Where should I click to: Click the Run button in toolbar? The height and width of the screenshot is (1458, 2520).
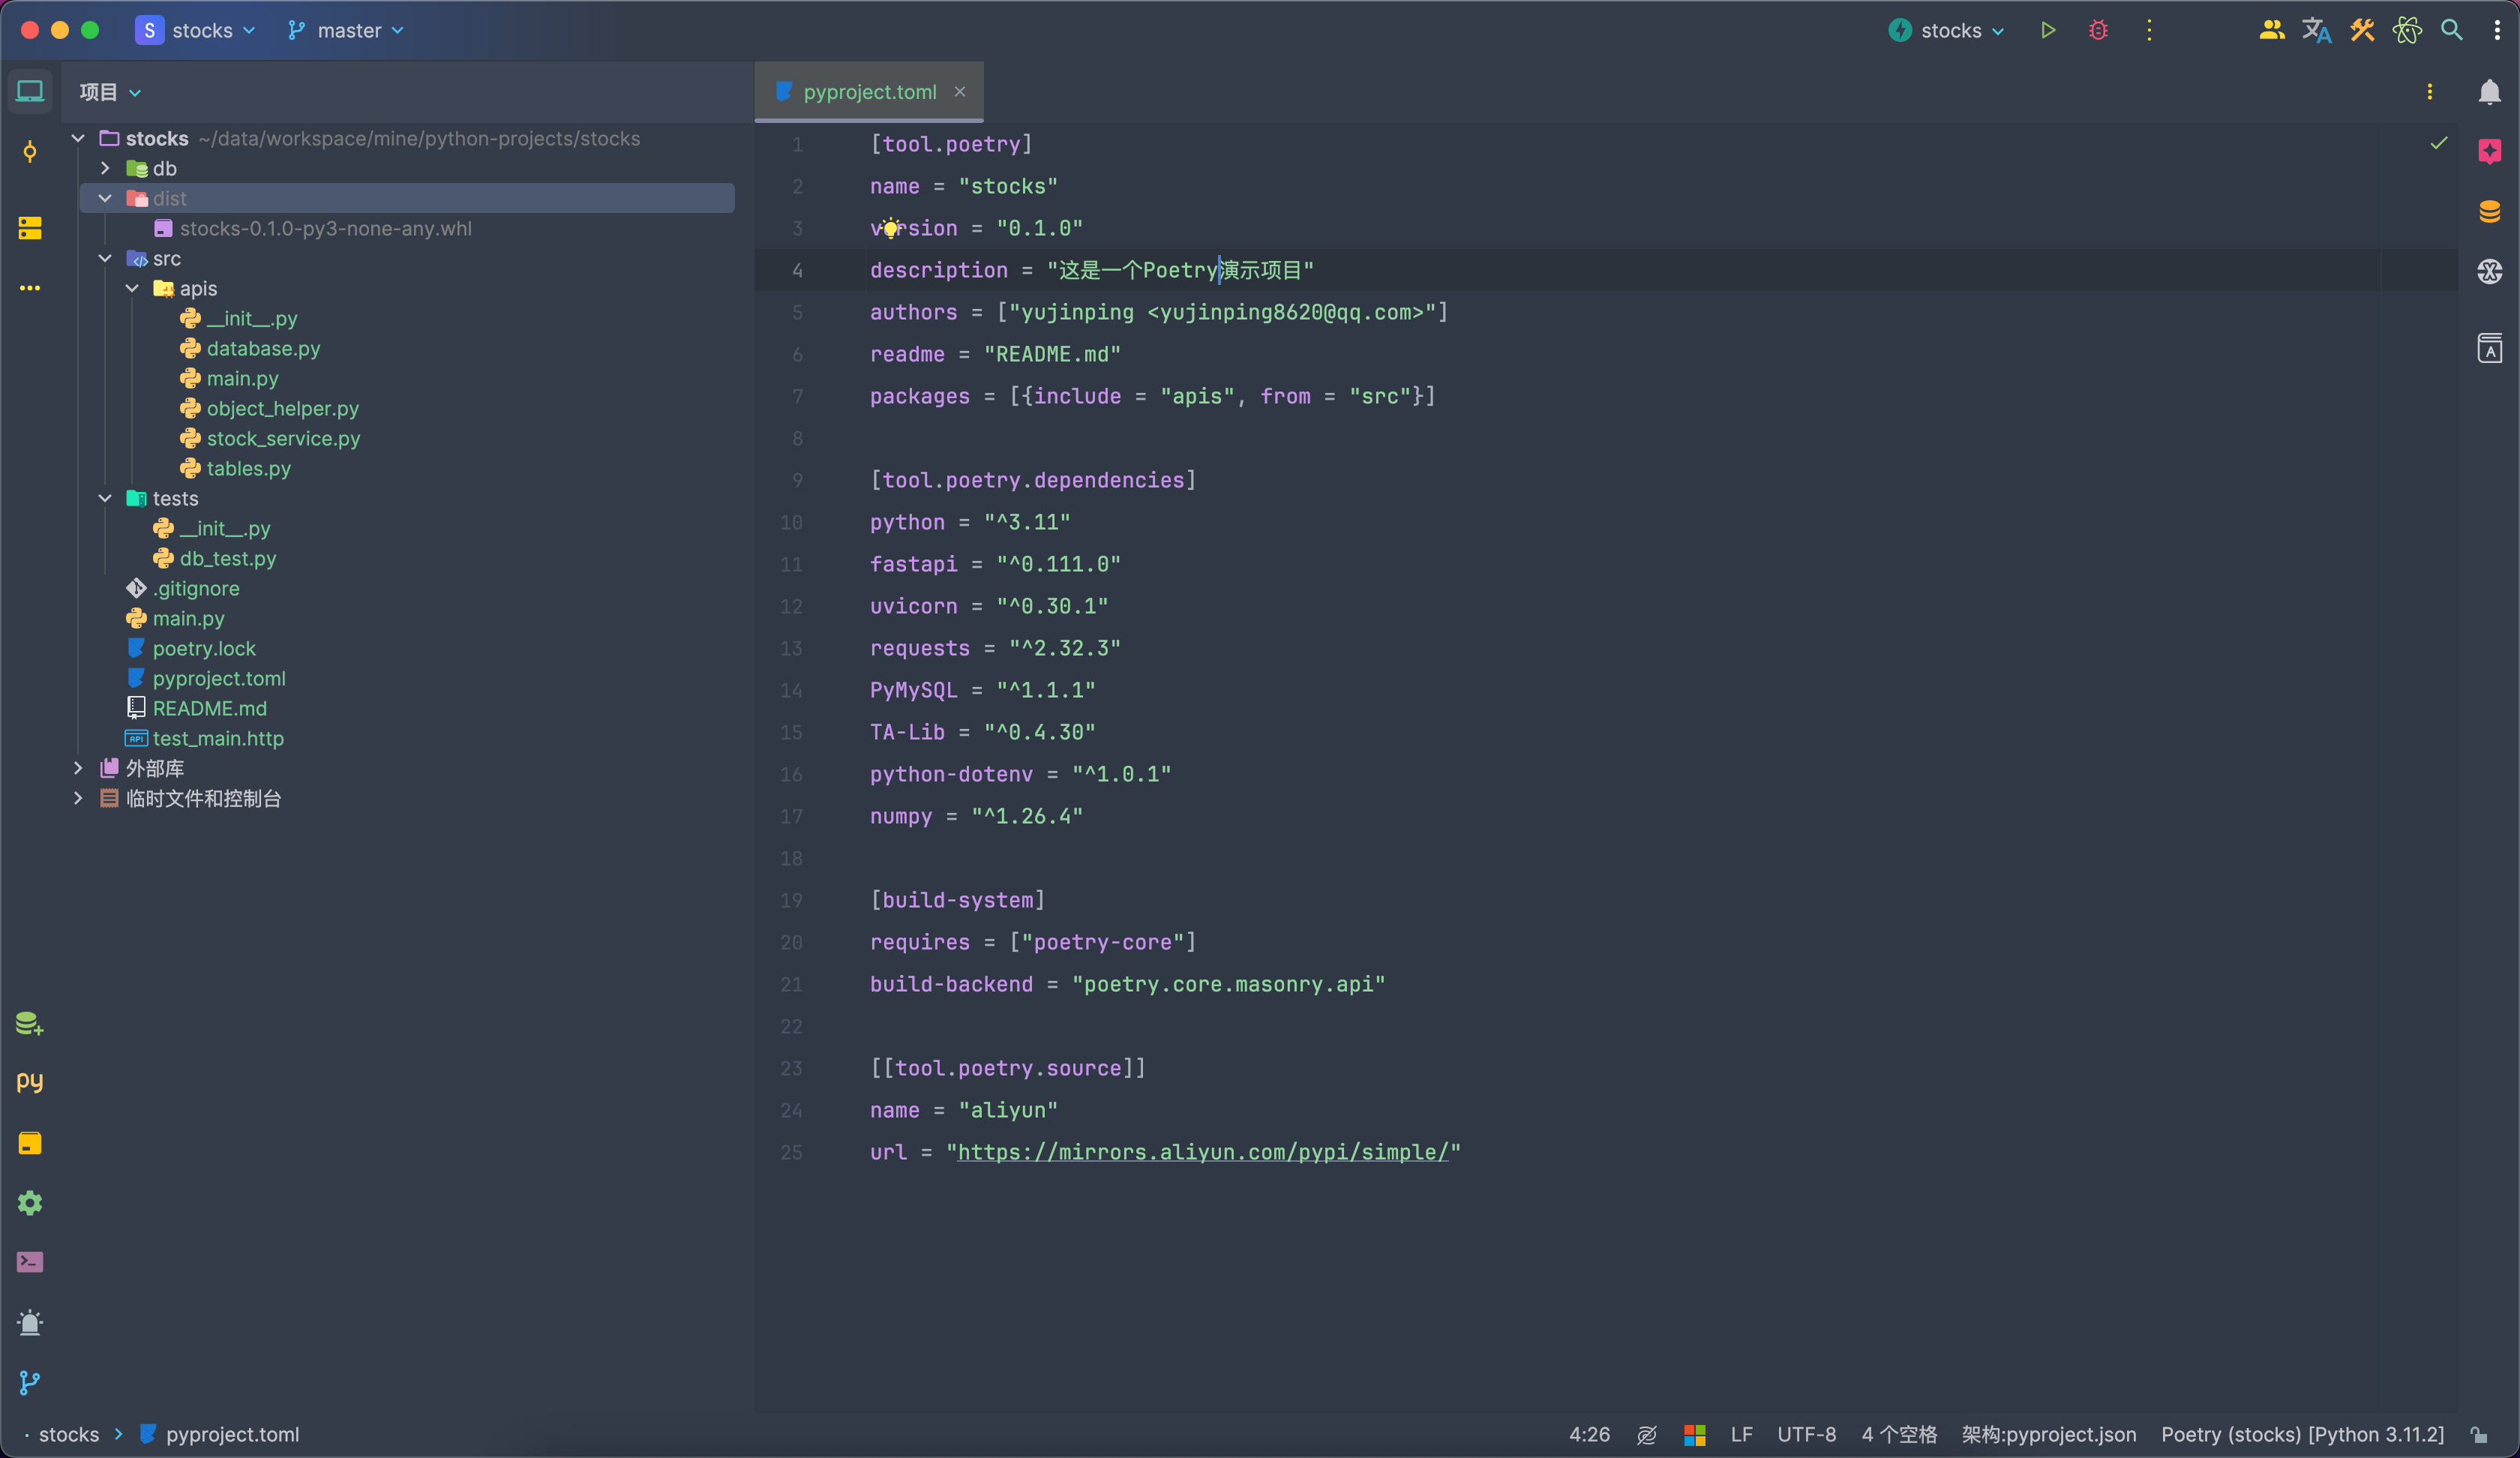(x=2047, y=30)
